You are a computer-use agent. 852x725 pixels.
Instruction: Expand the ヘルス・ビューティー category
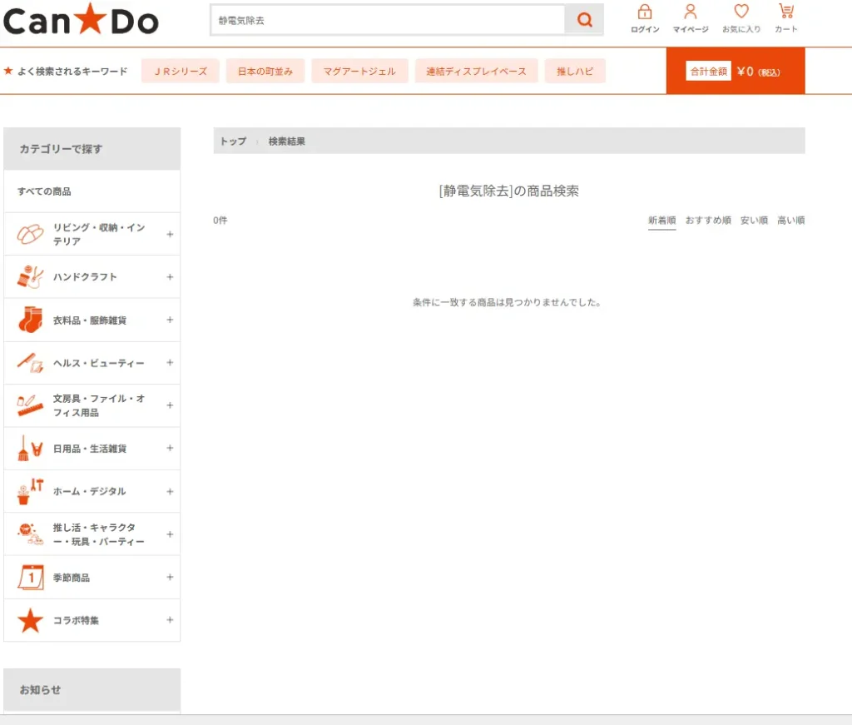point(171,362)
